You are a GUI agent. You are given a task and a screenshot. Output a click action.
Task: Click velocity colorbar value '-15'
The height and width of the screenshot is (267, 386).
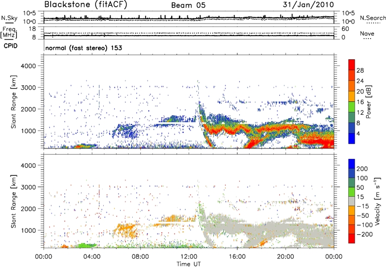(x=362, y=206)
